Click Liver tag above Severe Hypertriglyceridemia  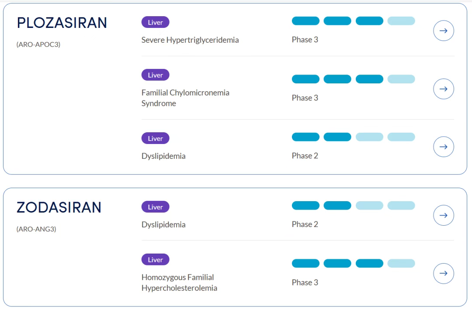pyautogui.click(x=155, y=22)
